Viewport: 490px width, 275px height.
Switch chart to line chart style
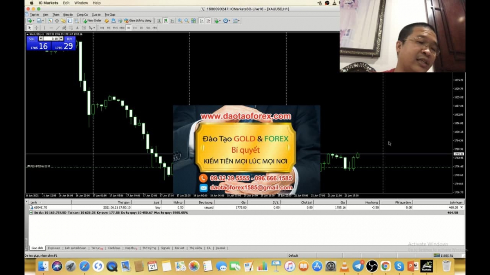(172, 20)
